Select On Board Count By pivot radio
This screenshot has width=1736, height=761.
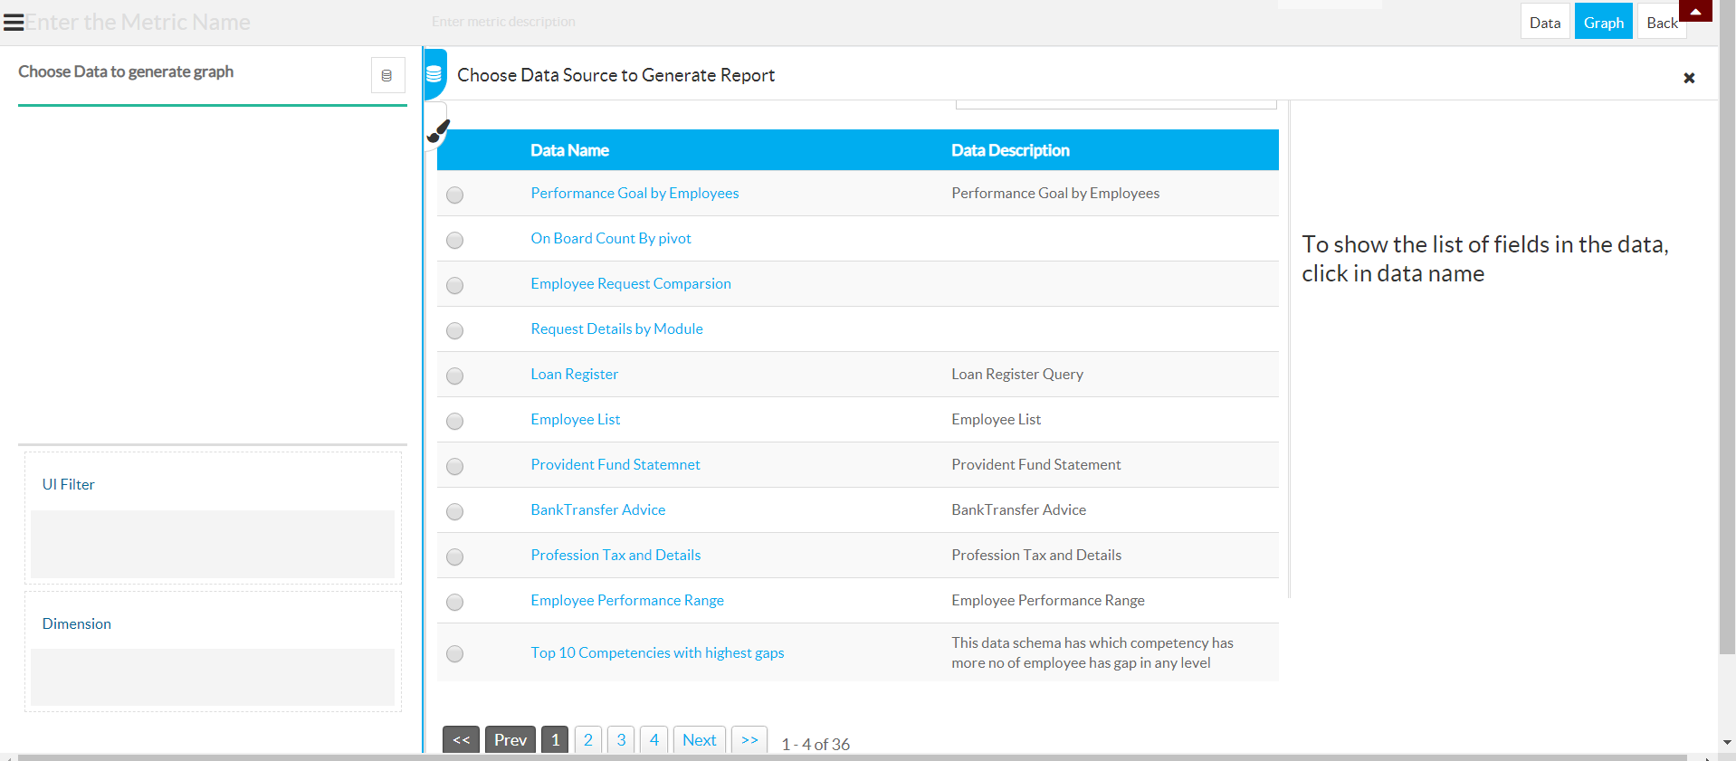click(455, 240)
